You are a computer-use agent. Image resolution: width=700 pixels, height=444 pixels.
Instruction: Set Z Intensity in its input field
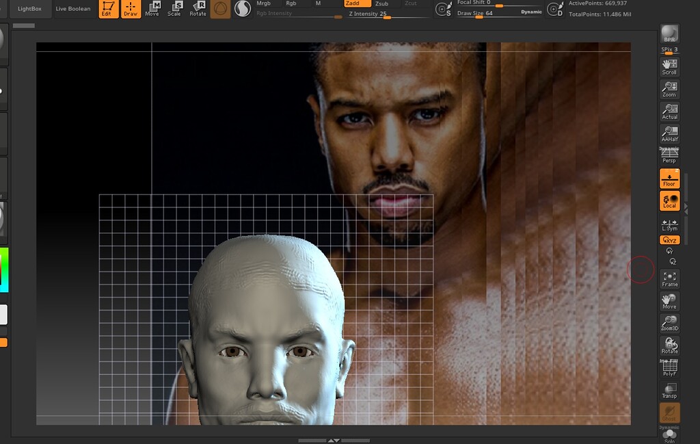click(373, 13)
